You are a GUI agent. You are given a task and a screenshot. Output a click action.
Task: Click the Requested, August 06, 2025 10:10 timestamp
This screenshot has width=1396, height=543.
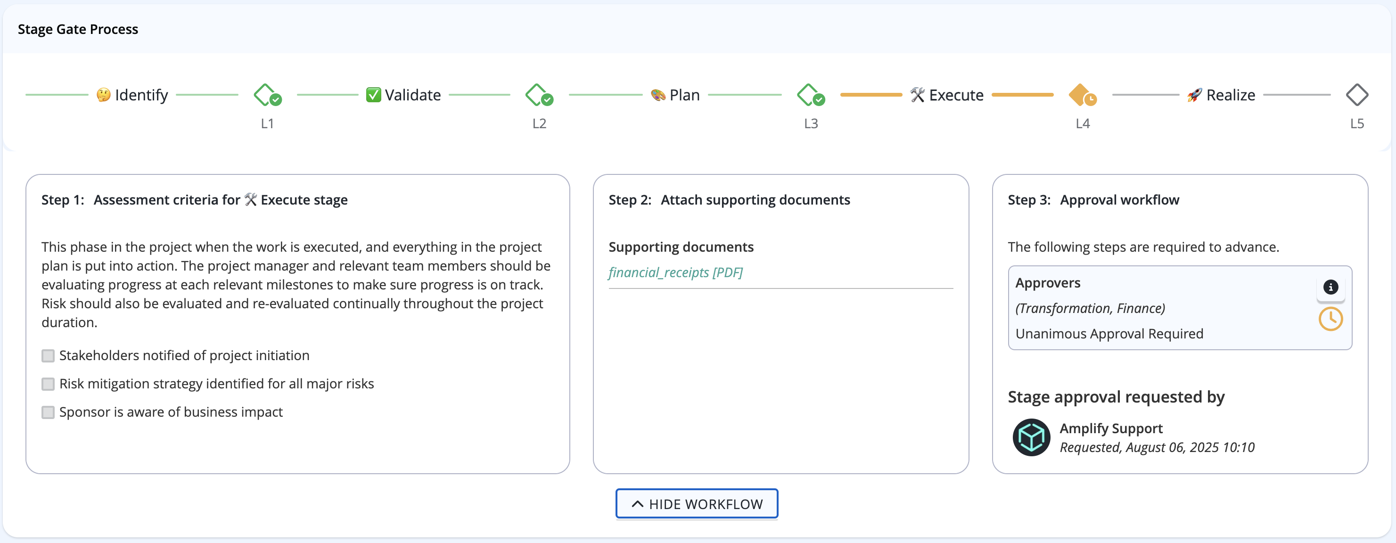tap(1157, 448)
